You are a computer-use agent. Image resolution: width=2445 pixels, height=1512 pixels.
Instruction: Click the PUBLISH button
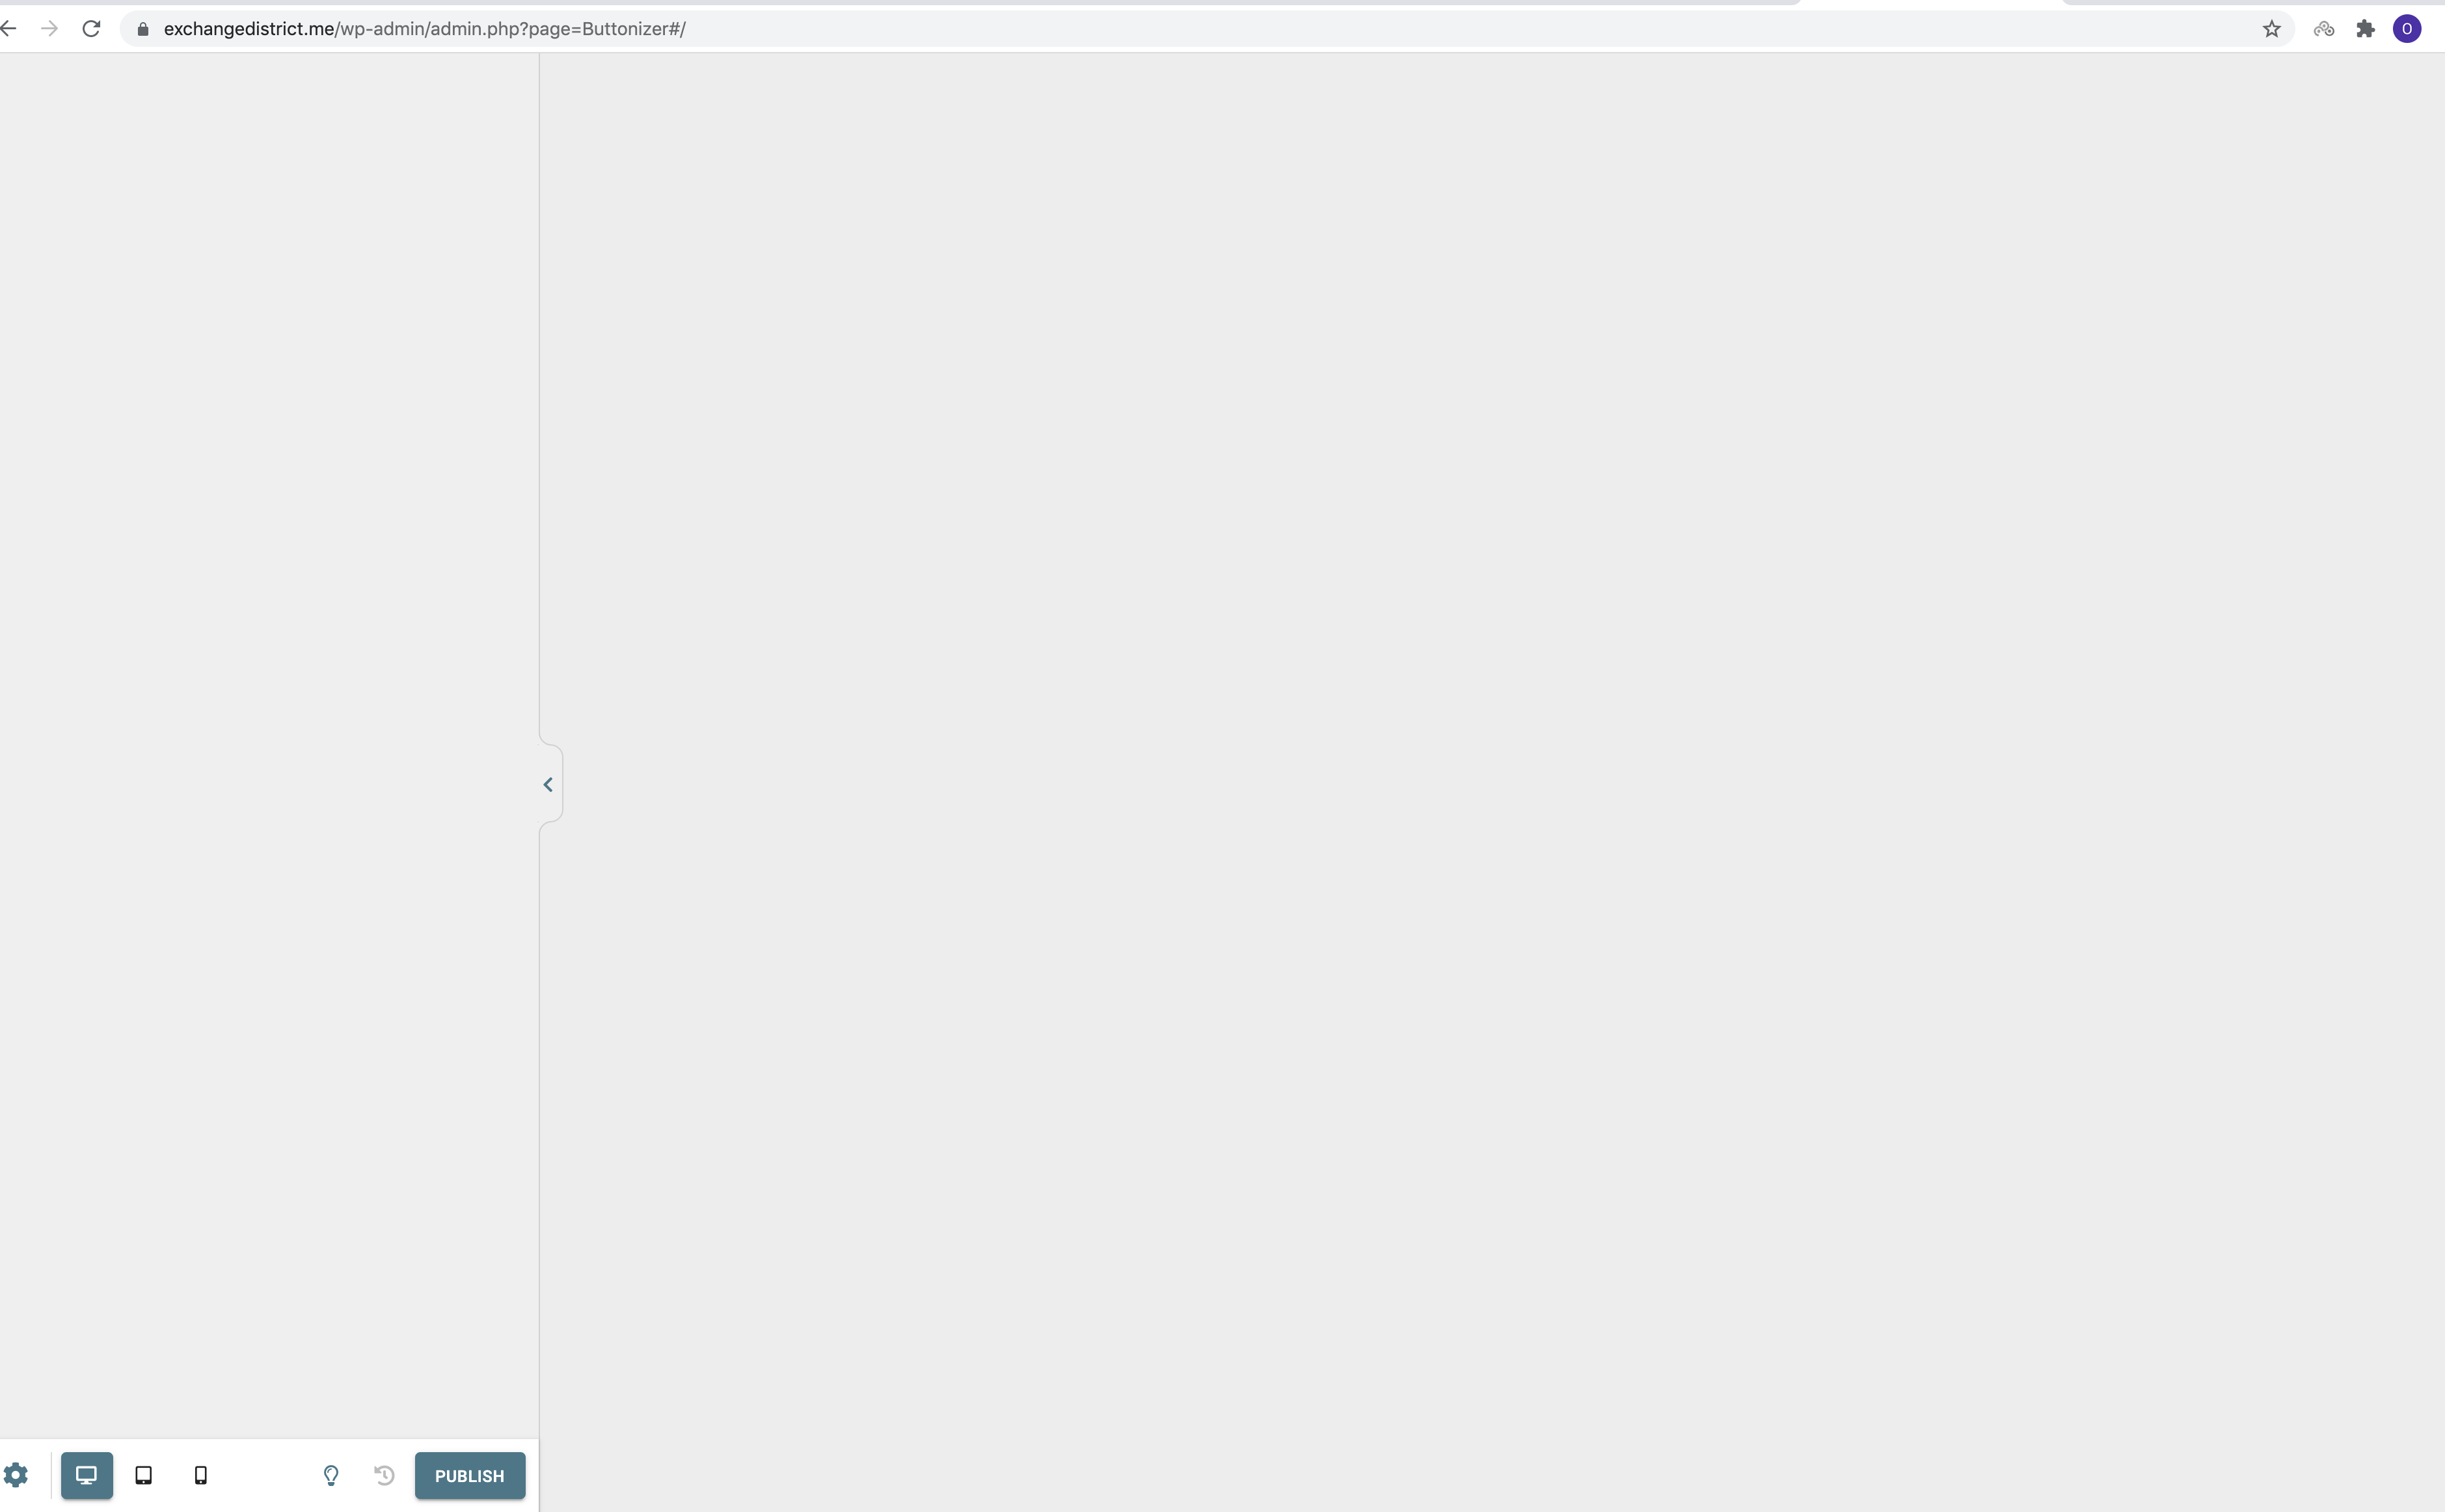(x=470, y=1475)
